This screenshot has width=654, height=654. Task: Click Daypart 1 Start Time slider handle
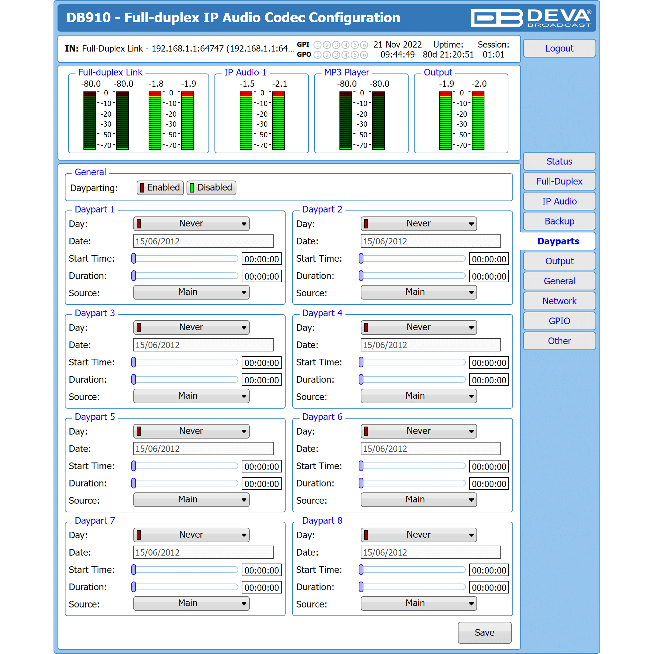134,259
